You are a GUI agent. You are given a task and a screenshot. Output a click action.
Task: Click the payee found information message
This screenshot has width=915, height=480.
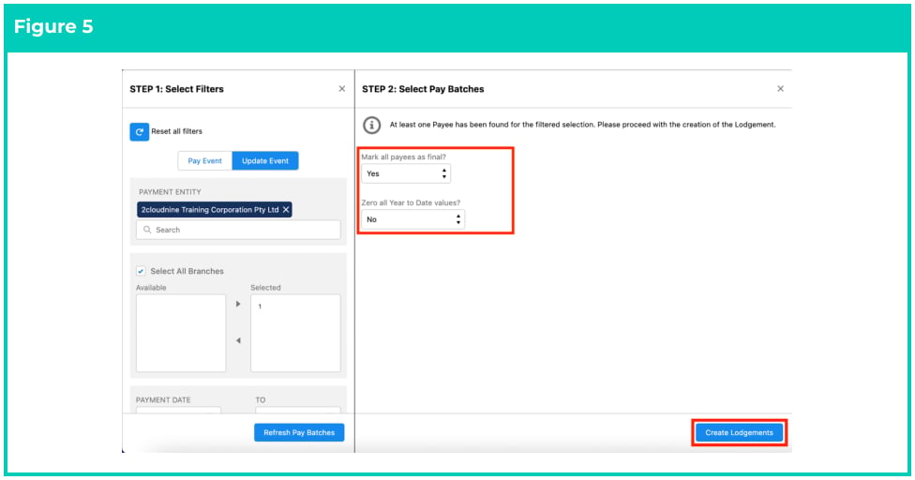(582, 125)
